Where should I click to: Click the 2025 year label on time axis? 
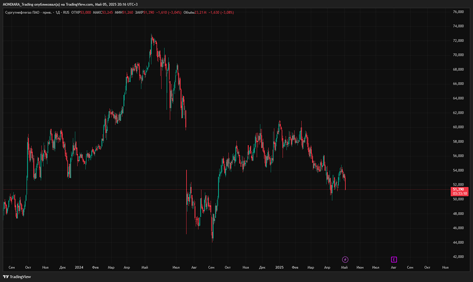click(280, 267)
